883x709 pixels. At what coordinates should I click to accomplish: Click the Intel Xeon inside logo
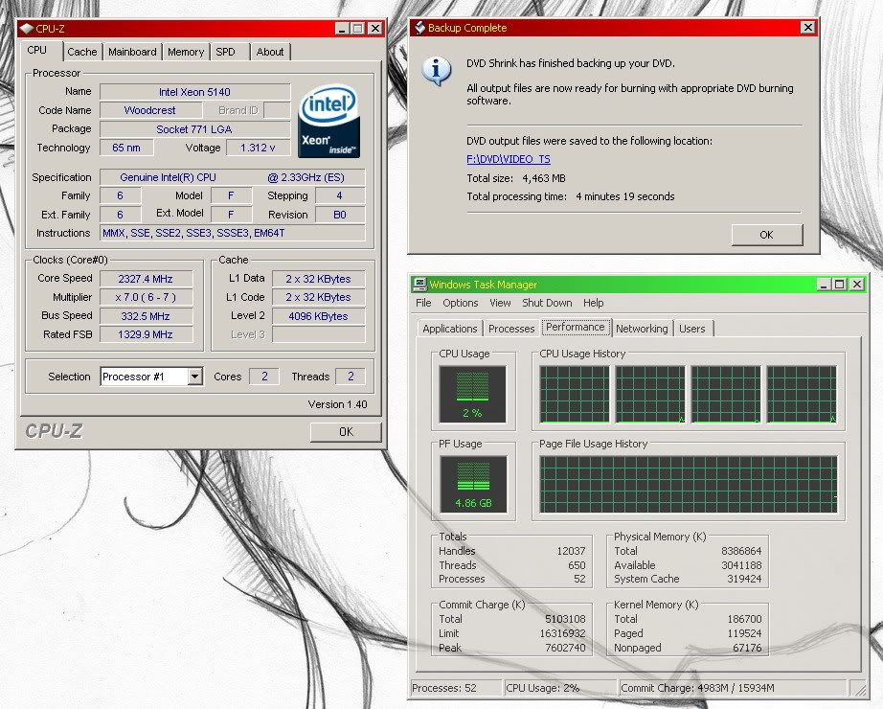pos(328,122)
